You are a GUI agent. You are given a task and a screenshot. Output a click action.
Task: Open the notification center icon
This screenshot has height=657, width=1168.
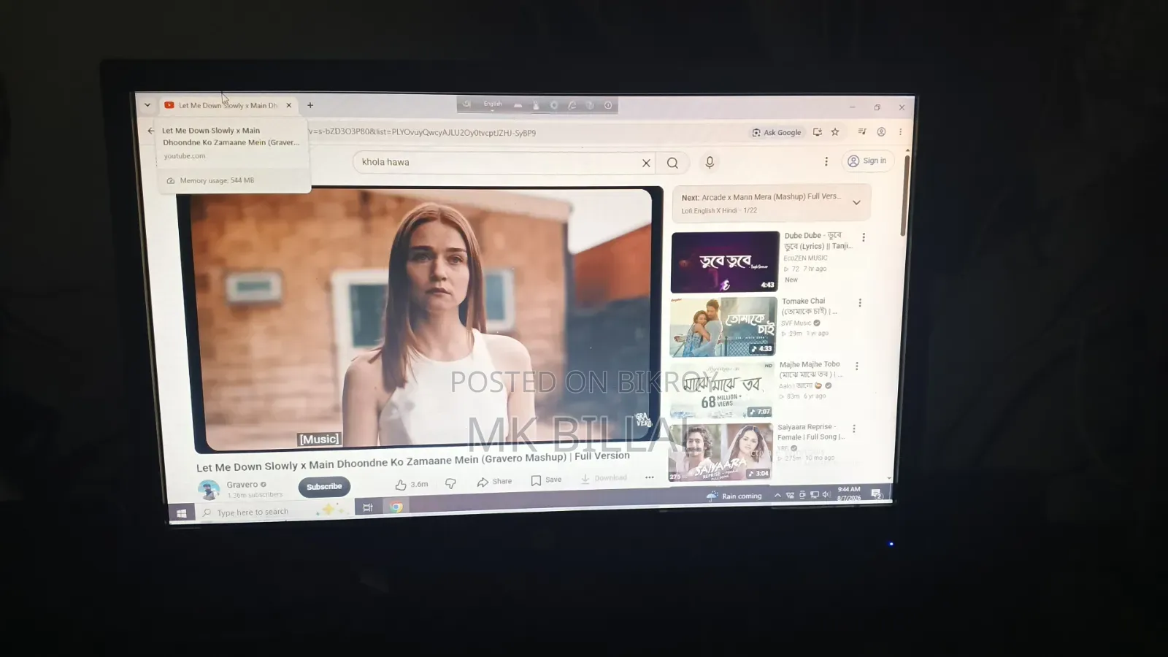click(x=876, y=493)
